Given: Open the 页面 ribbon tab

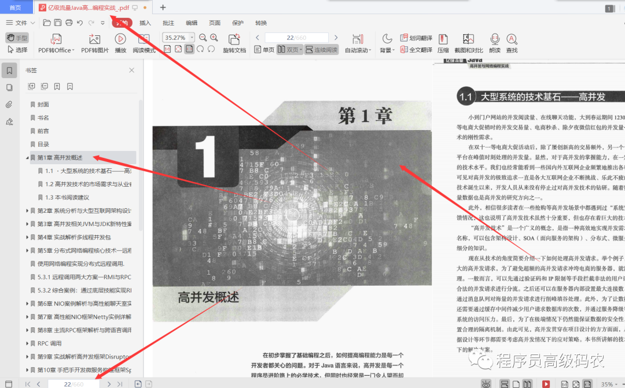Looking at the screenshot, I should pos(215,23).
